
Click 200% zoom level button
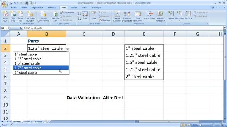click(x=195, y=125)
